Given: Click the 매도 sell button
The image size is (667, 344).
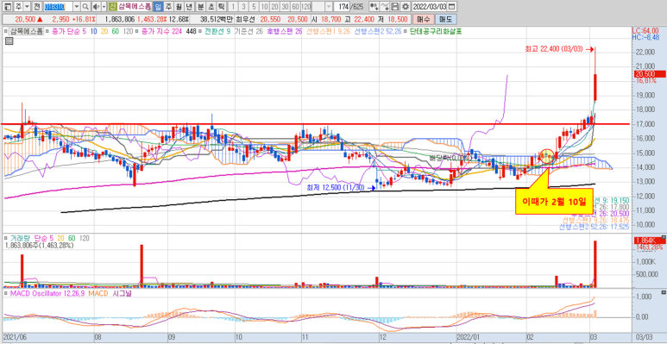Looking at the screenshot, I should point(446,19).
